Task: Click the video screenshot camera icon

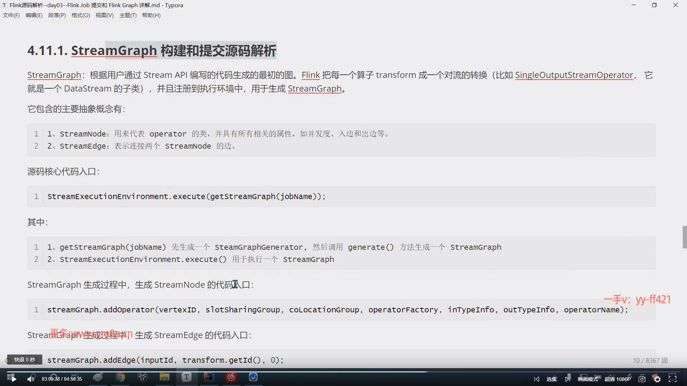Action: [642, 379]
